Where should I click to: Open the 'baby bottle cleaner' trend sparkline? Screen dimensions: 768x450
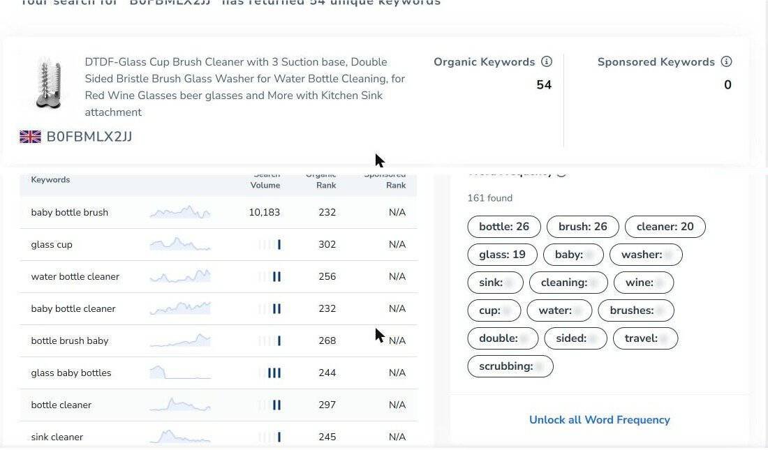[x=180, y=308]
